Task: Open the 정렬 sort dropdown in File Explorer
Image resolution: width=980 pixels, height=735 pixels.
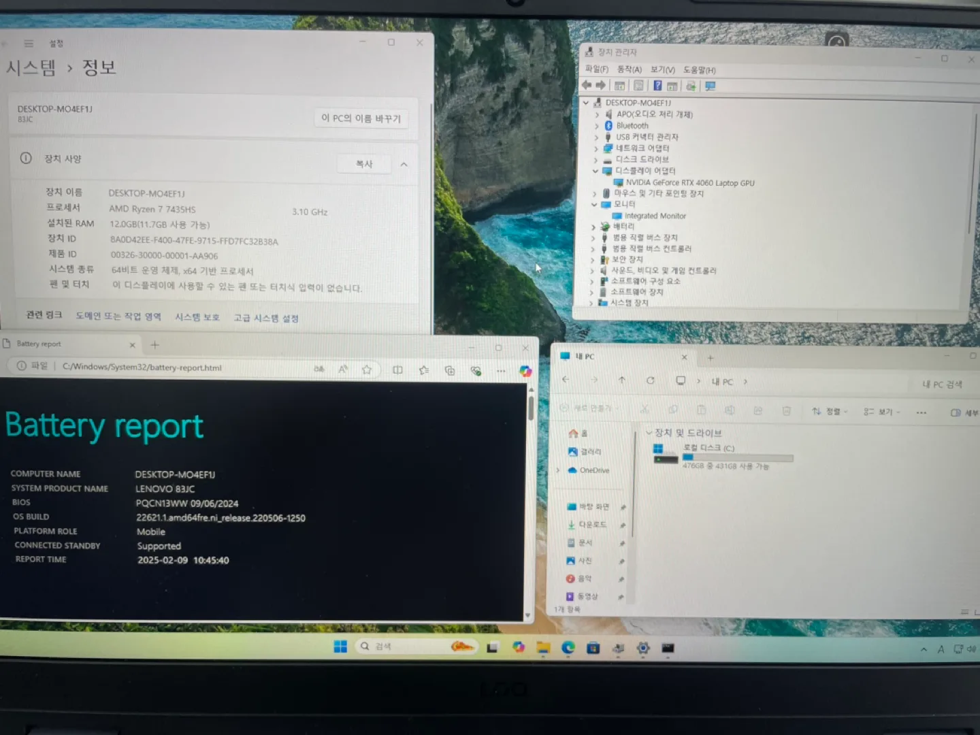Action: tap(830, 412)
